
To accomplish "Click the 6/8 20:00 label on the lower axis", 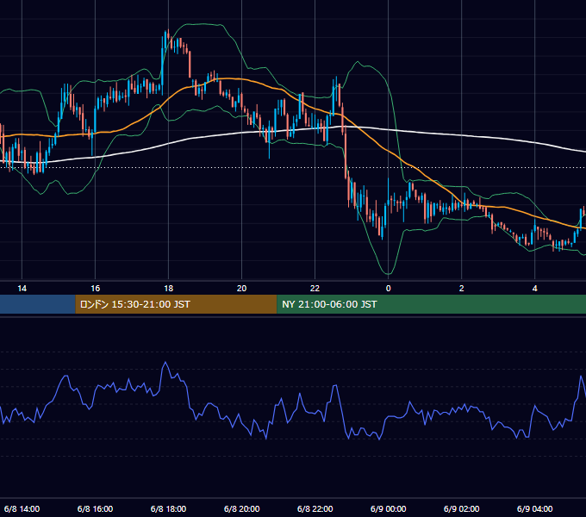I will [x=242, y=508].
